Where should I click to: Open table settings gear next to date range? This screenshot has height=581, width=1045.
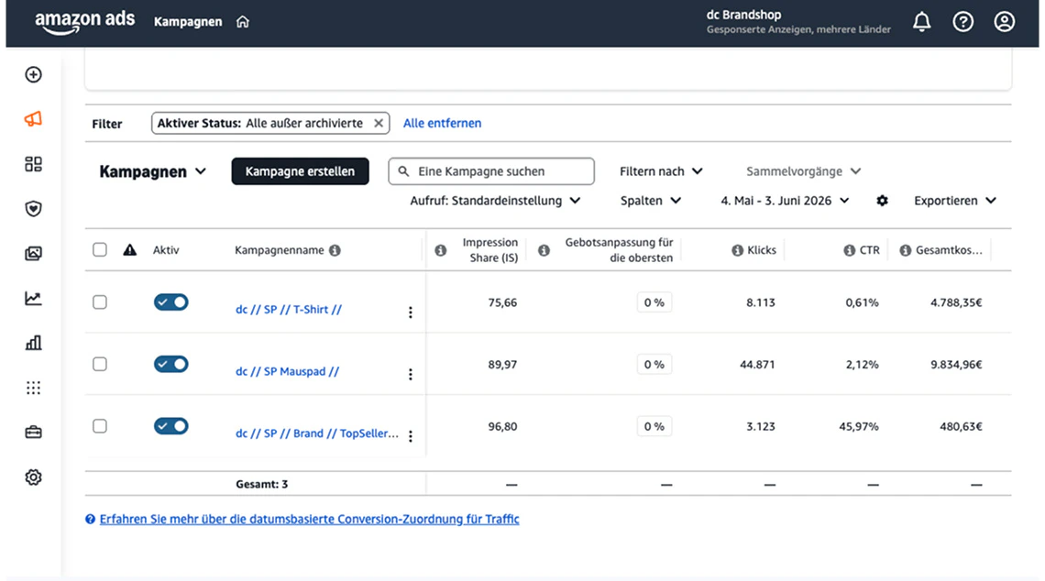point(883,201)
